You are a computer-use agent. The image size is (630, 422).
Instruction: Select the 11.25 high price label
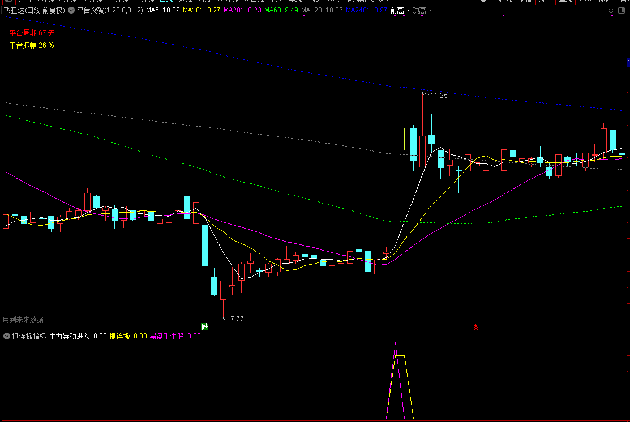pyautogui.click(x=438, y=95)
